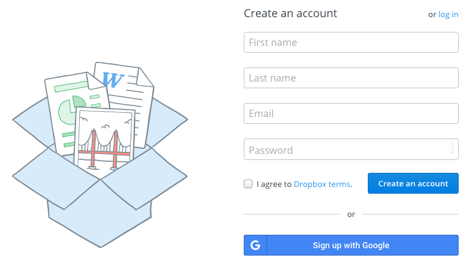Focus the Email input field
This screenshot has width=474, height=266.
pos(351,113)
